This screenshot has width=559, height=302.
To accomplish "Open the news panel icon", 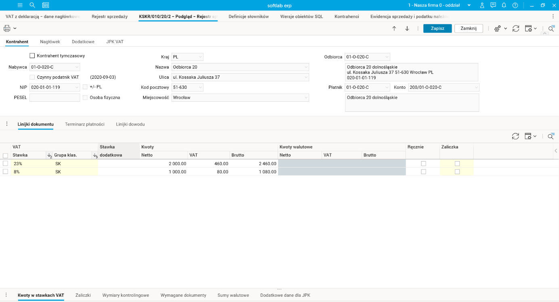I will pyautogui.click(x=46, y=5).
